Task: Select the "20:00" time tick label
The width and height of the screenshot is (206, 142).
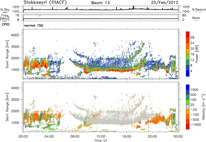Action: tap(152, 137)
